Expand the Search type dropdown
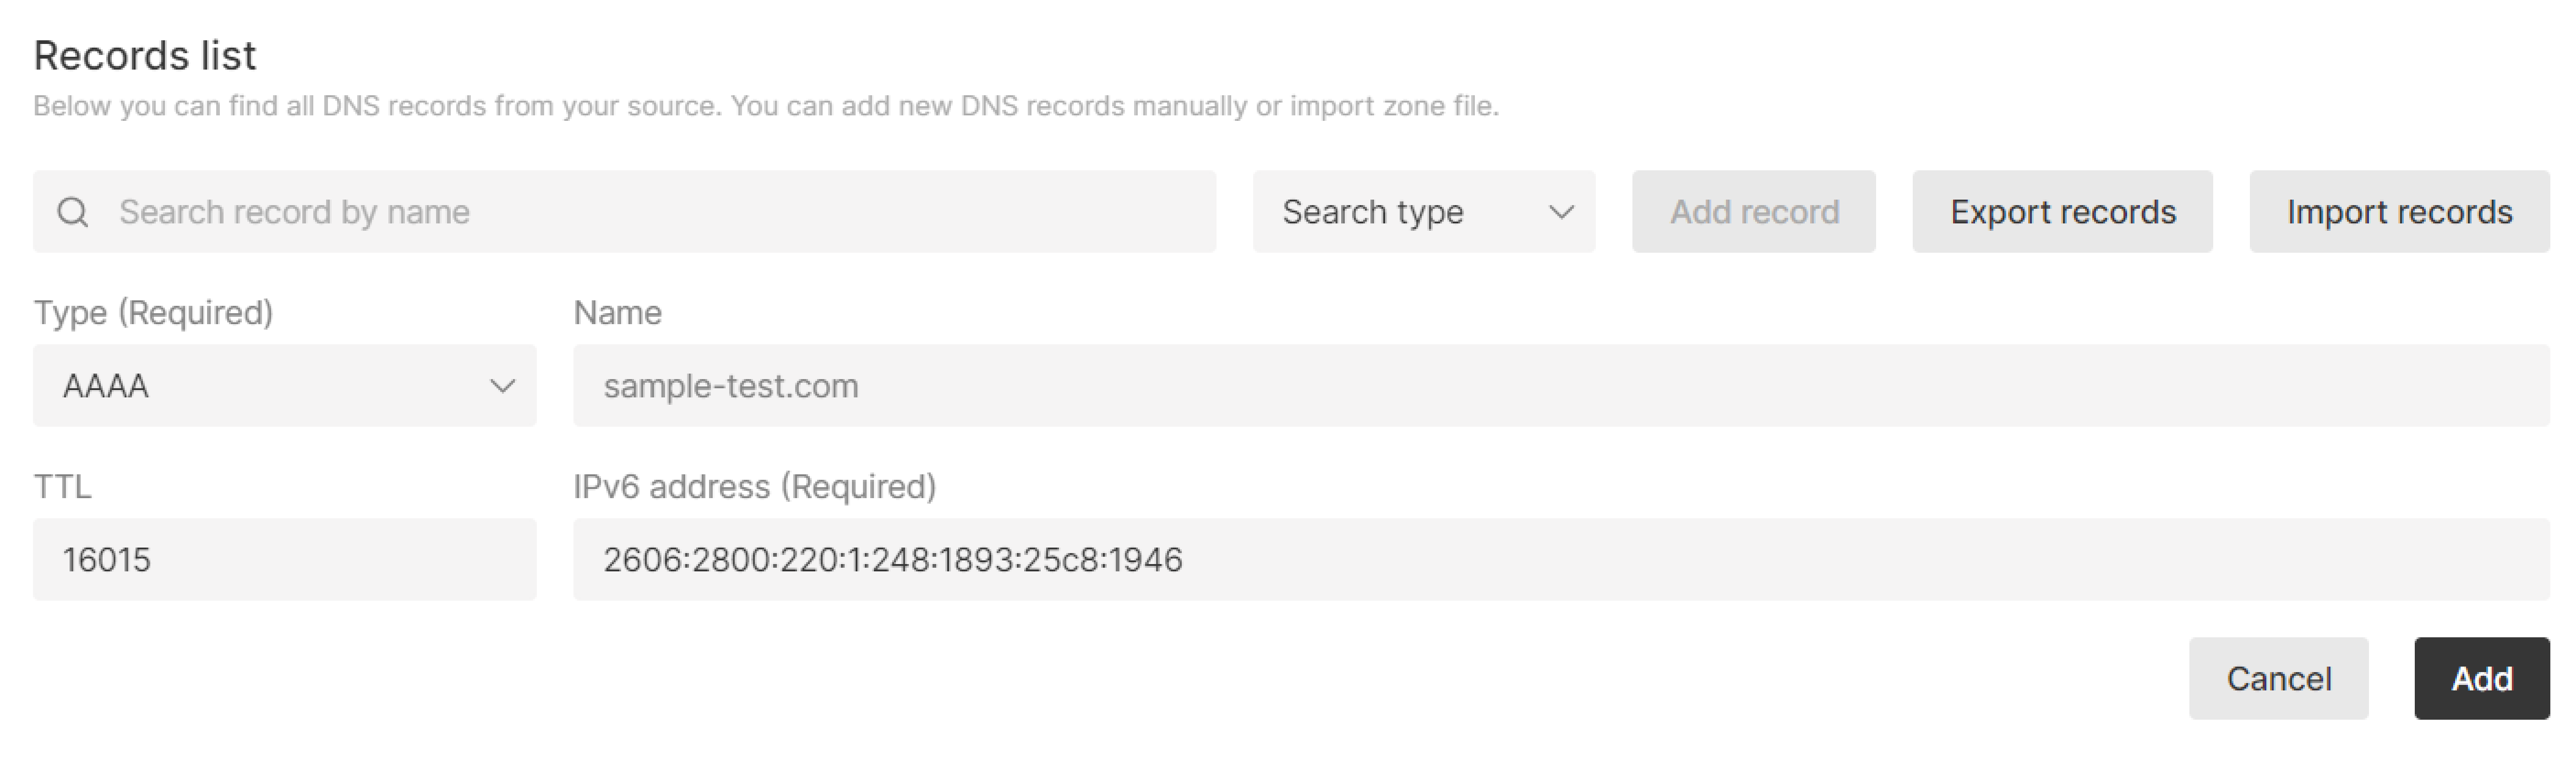Screen dimensions: 2576x760 tap(1423, 212)
